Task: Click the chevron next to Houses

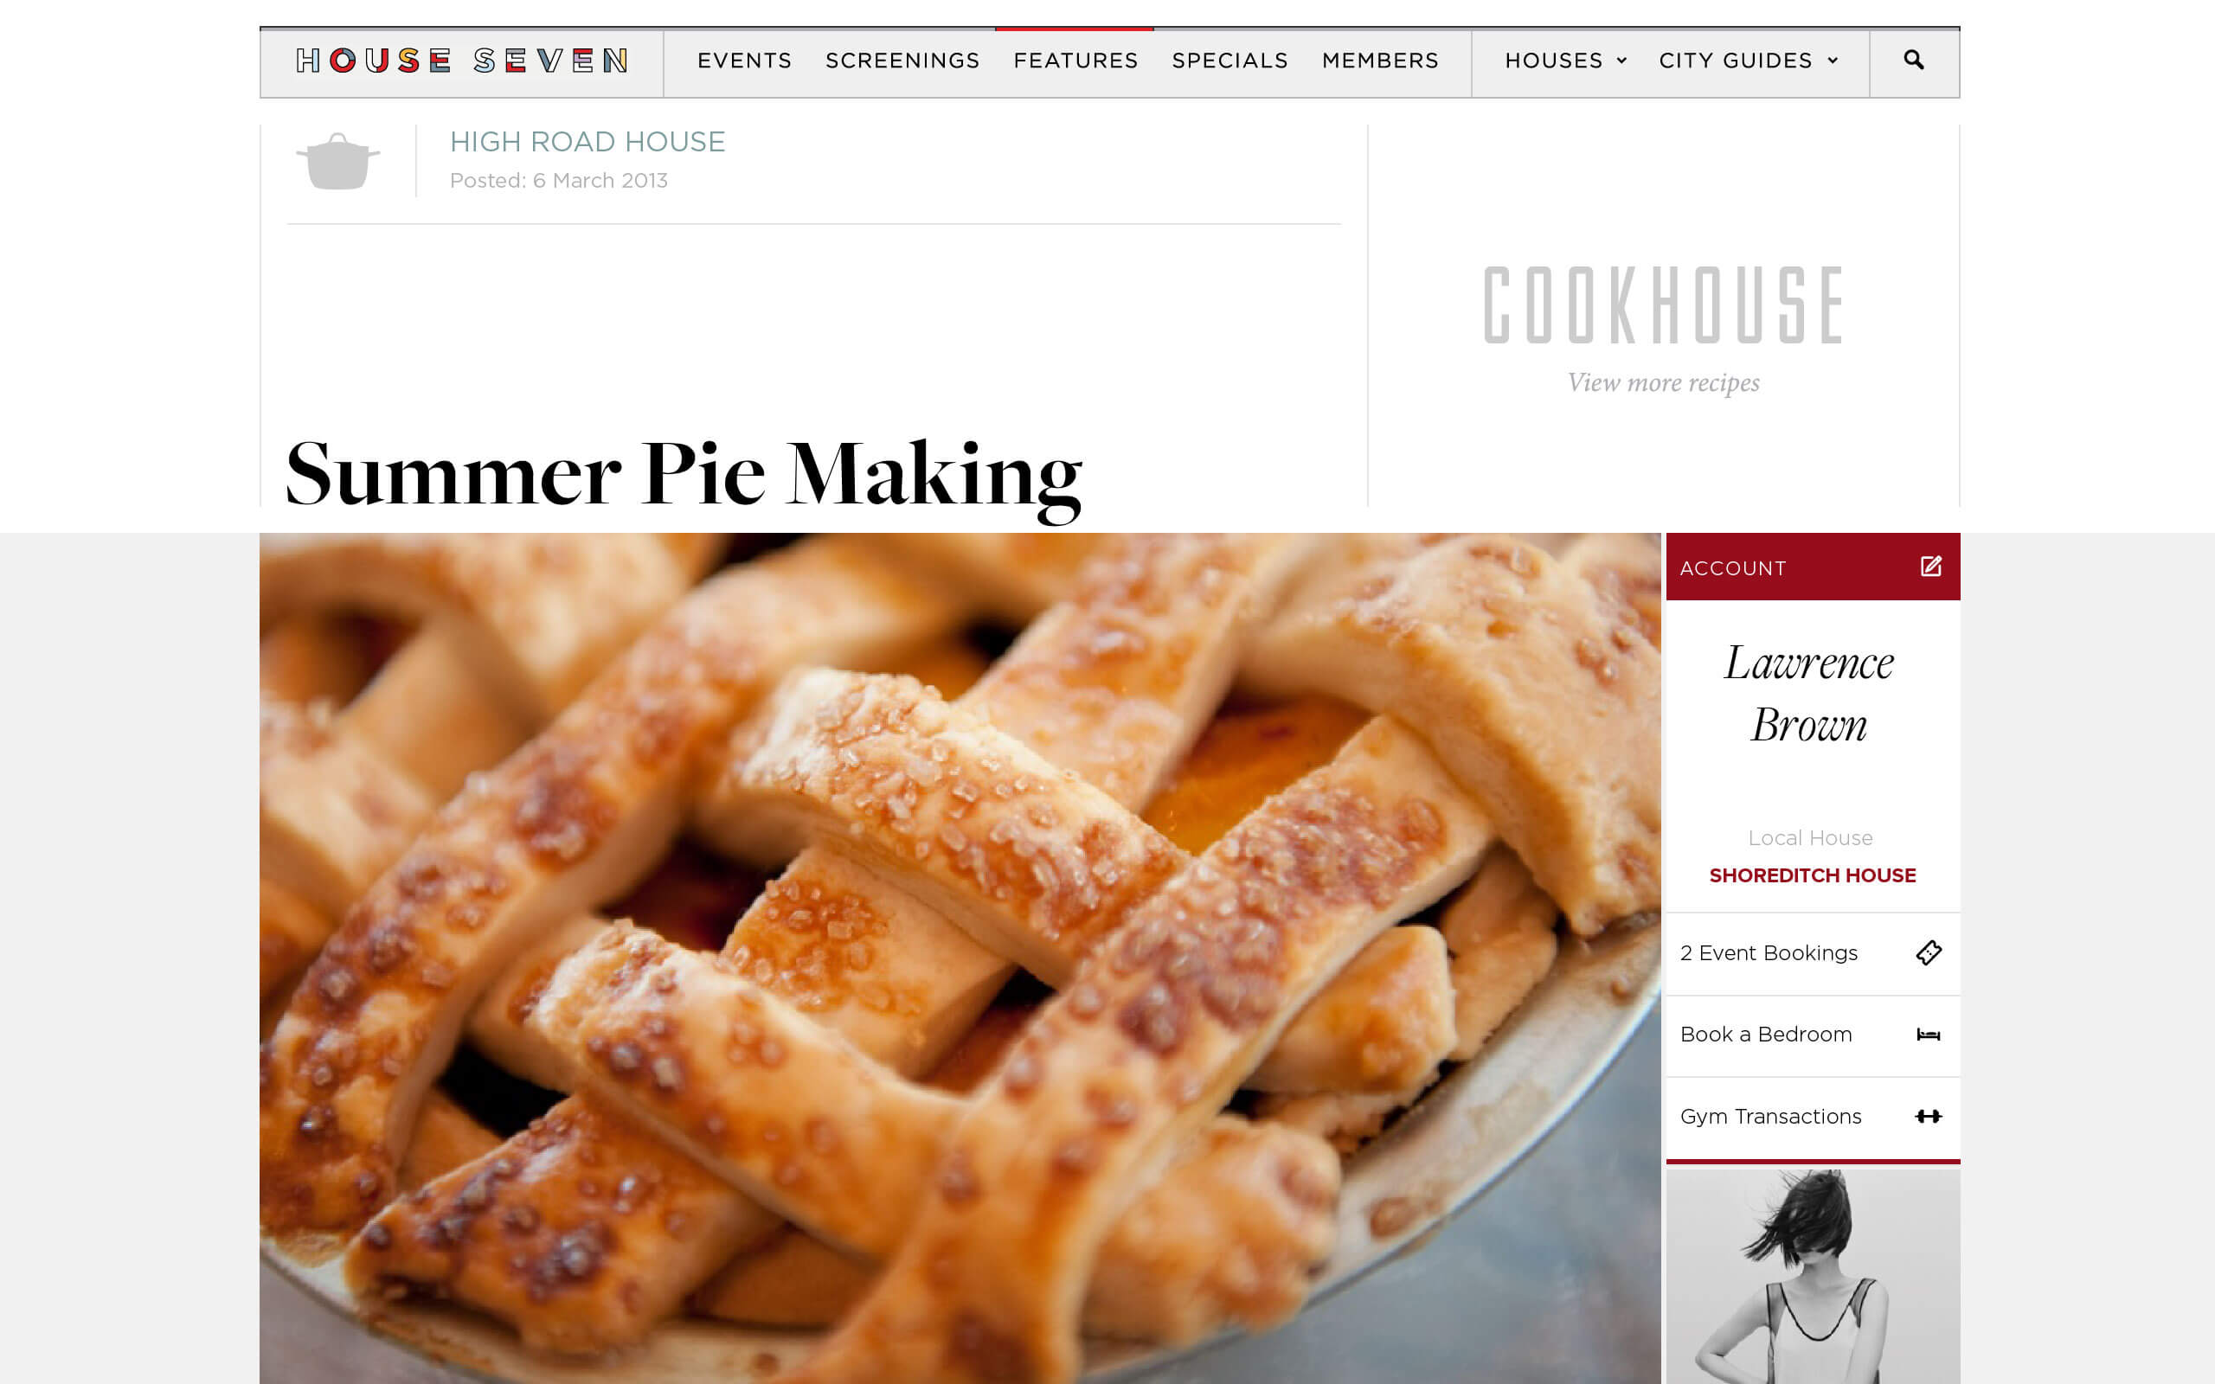Action: point(1621,61)
